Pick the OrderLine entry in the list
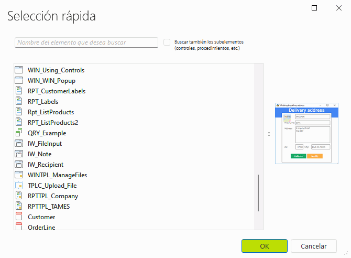The image size is (351, 258). (41, 227)
